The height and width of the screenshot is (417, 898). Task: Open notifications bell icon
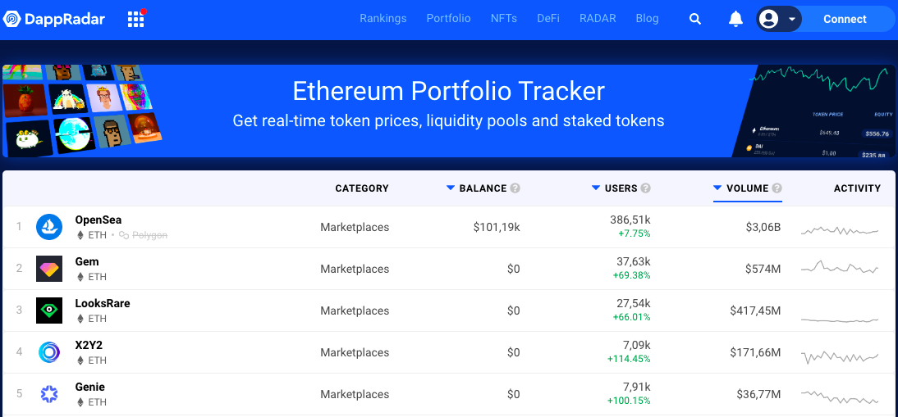(735, 19)
